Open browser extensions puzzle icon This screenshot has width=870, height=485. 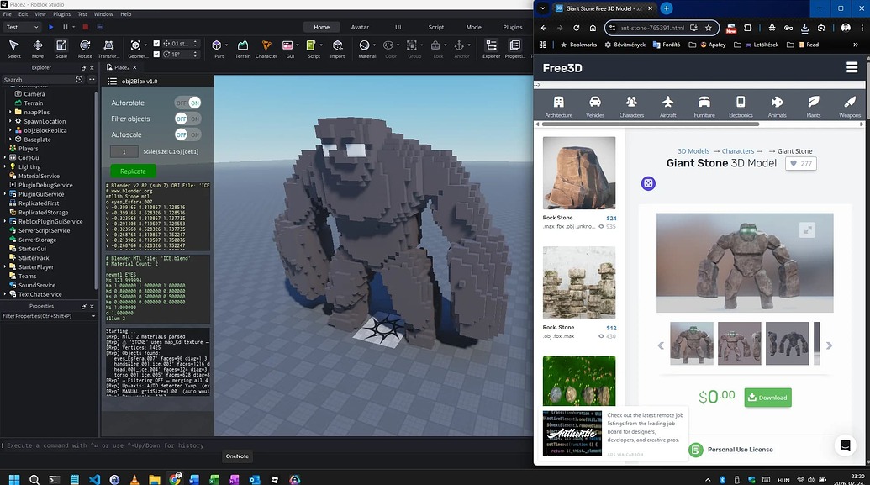[x=748, y=28]
